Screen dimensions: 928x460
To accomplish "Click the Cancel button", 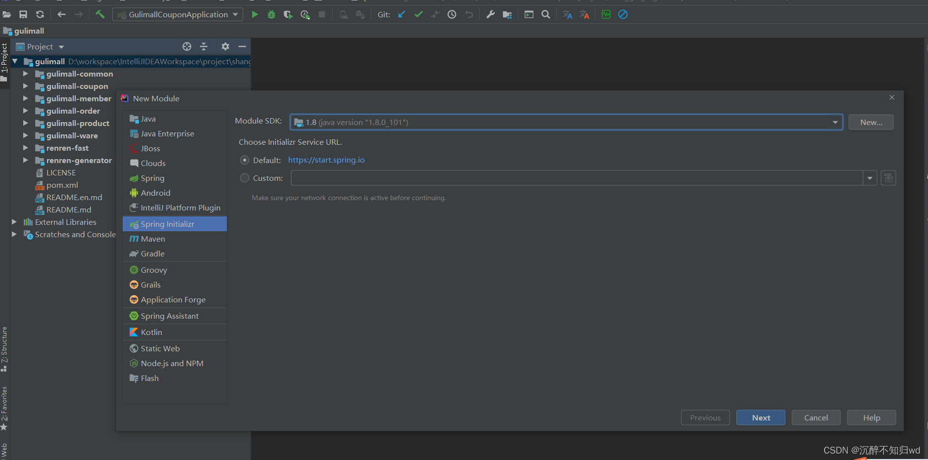I will coord(816,418).
